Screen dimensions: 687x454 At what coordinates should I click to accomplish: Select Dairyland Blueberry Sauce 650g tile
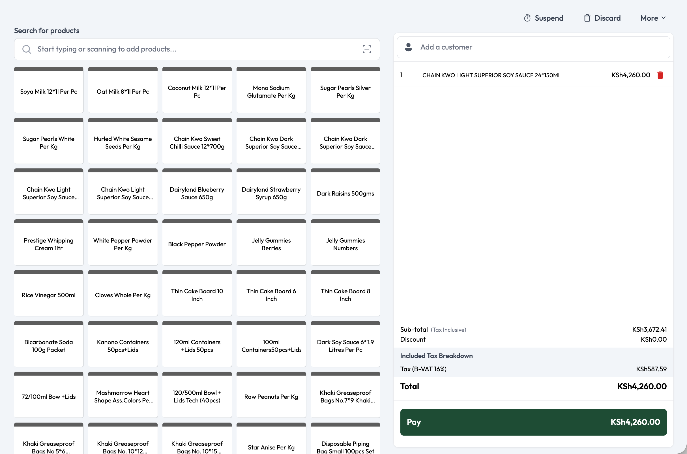point(197,191)
